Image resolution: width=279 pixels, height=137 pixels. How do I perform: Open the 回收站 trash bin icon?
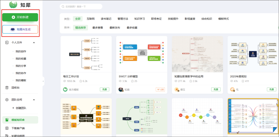7,87
